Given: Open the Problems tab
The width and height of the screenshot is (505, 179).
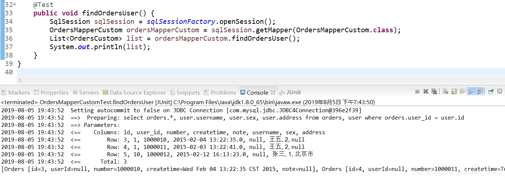Looking at the screenshot, I should [220, 92].
